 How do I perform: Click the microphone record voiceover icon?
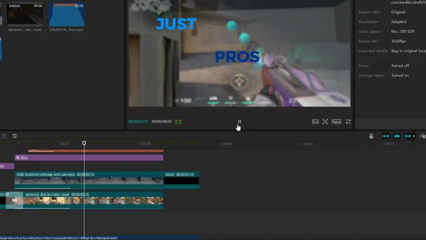click(371, 136)
